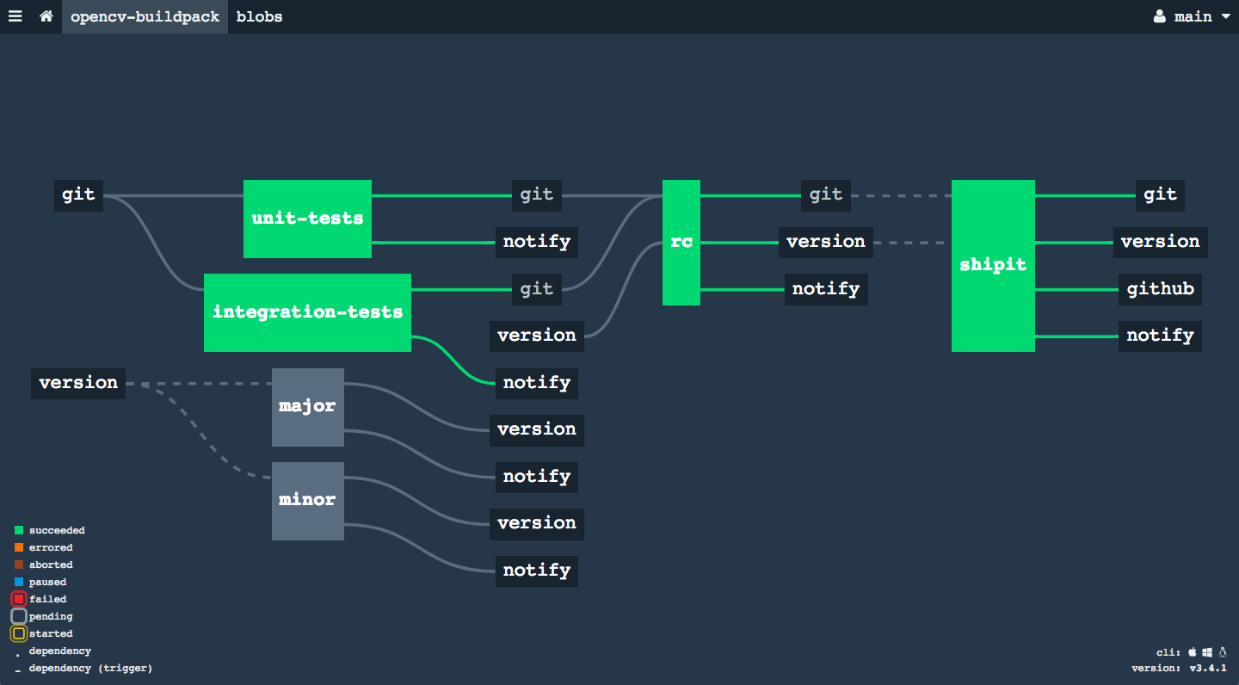Image resolution: width=1239 pixels, height=685 pixels.
Task: Click the 'errored' legend label
Action: 51,548
